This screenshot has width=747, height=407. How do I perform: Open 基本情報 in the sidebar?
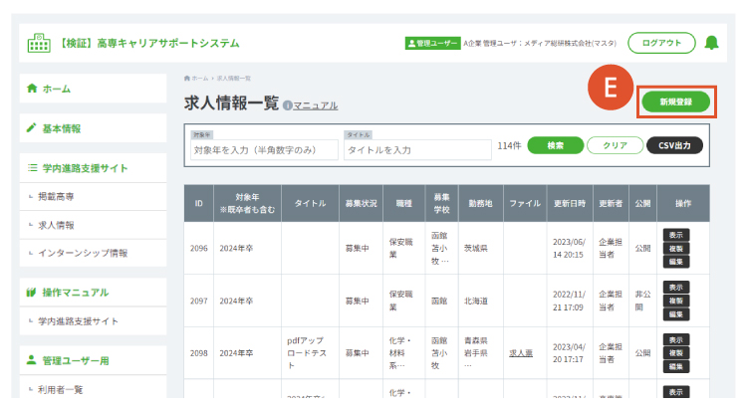(x=93, y=128)
